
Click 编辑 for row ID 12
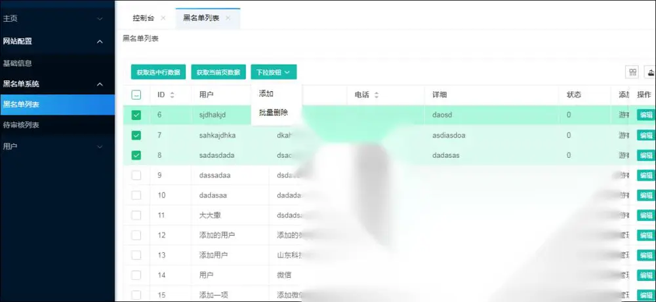(646, 235)
